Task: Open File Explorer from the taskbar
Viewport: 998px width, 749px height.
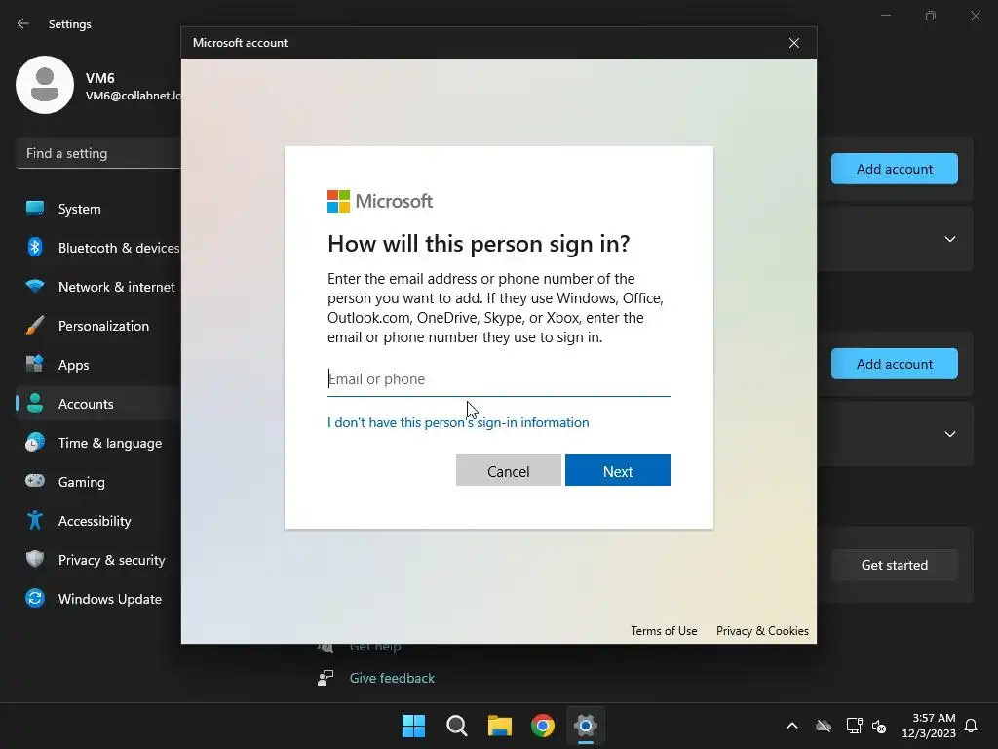Action: 500,726
